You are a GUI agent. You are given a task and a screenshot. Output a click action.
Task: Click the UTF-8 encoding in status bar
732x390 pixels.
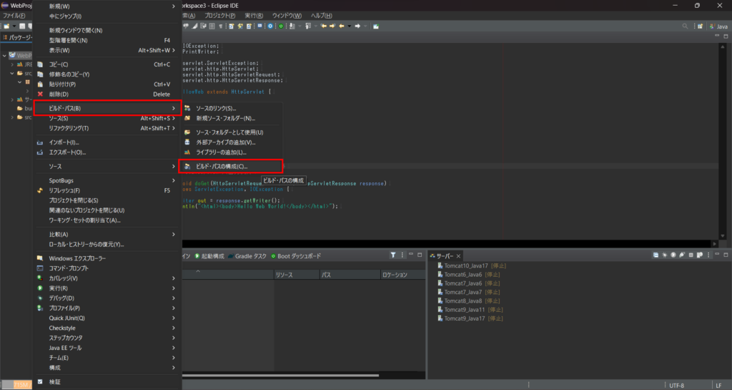pos(676,385)
